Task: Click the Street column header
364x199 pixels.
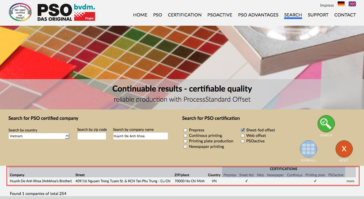Action: point(80,175)
